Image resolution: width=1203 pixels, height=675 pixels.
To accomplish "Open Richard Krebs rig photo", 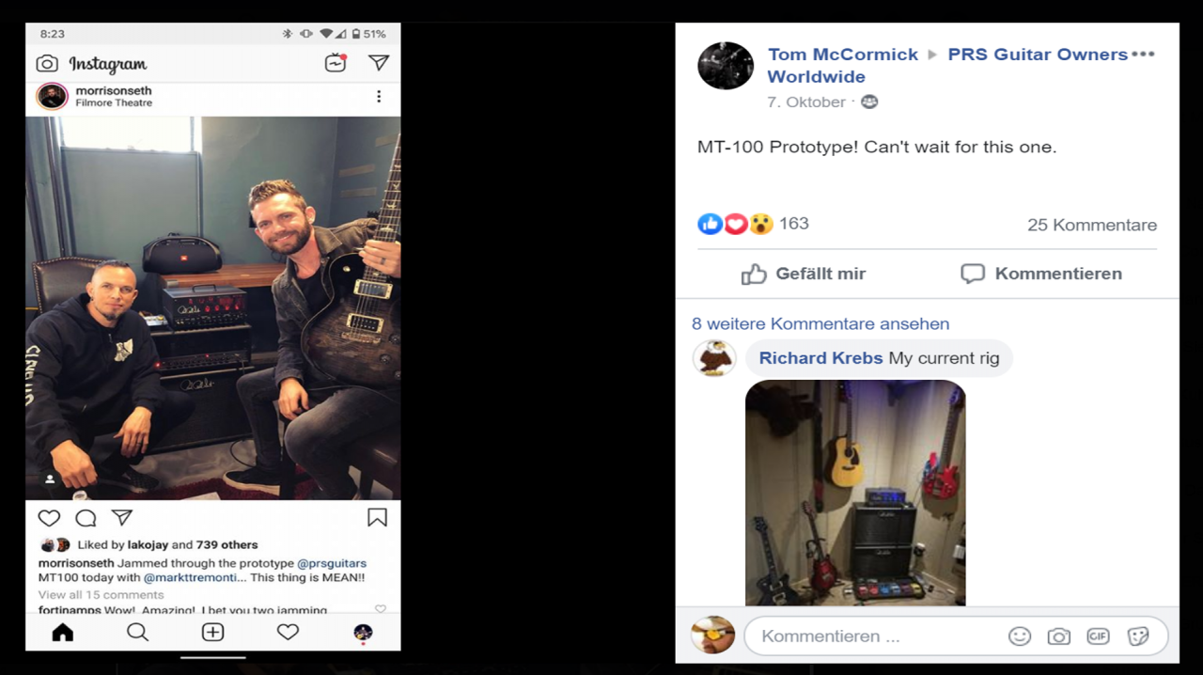I will point(855,493).
